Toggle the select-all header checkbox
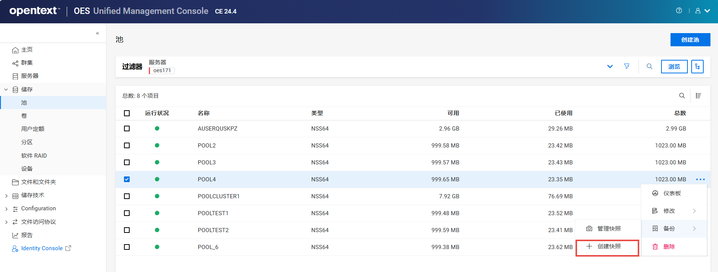The height and width of the screenshot is (272, 718). pyautogui.click(x=127, y=113)
